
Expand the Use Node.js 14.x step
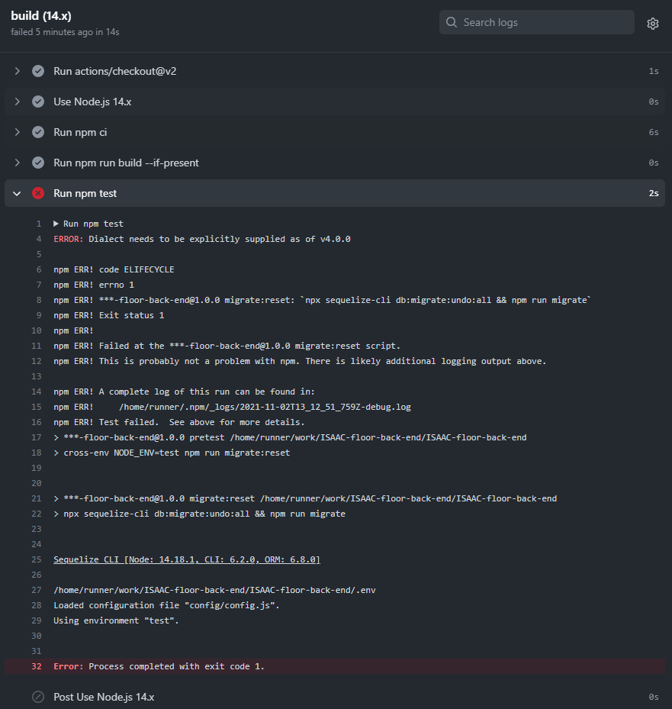17,101
